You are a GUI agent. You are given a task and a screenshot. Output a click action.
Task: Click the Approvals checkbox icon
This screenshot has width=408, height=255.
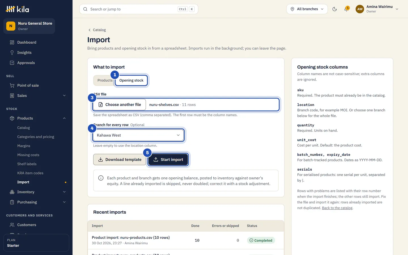(x=12, y=63)
